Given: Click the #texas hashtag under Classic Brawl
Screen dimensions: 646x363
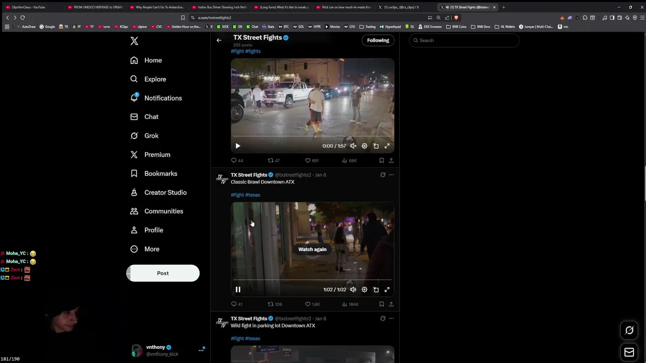Looking at the screenshot, I should point(253,195).
